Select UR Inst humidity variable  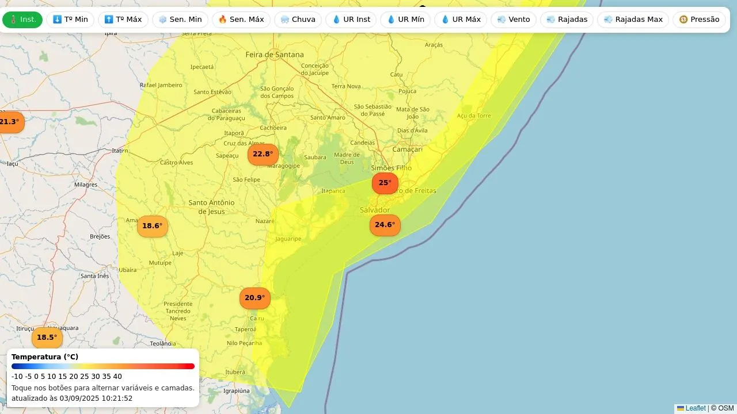click(351, 20)
